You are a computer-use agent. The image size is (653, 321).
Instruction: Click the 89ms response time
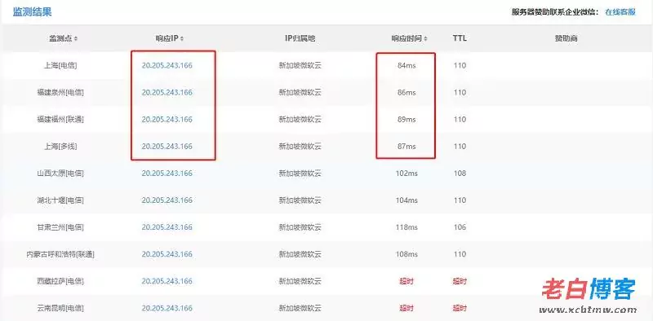[406, 119]
